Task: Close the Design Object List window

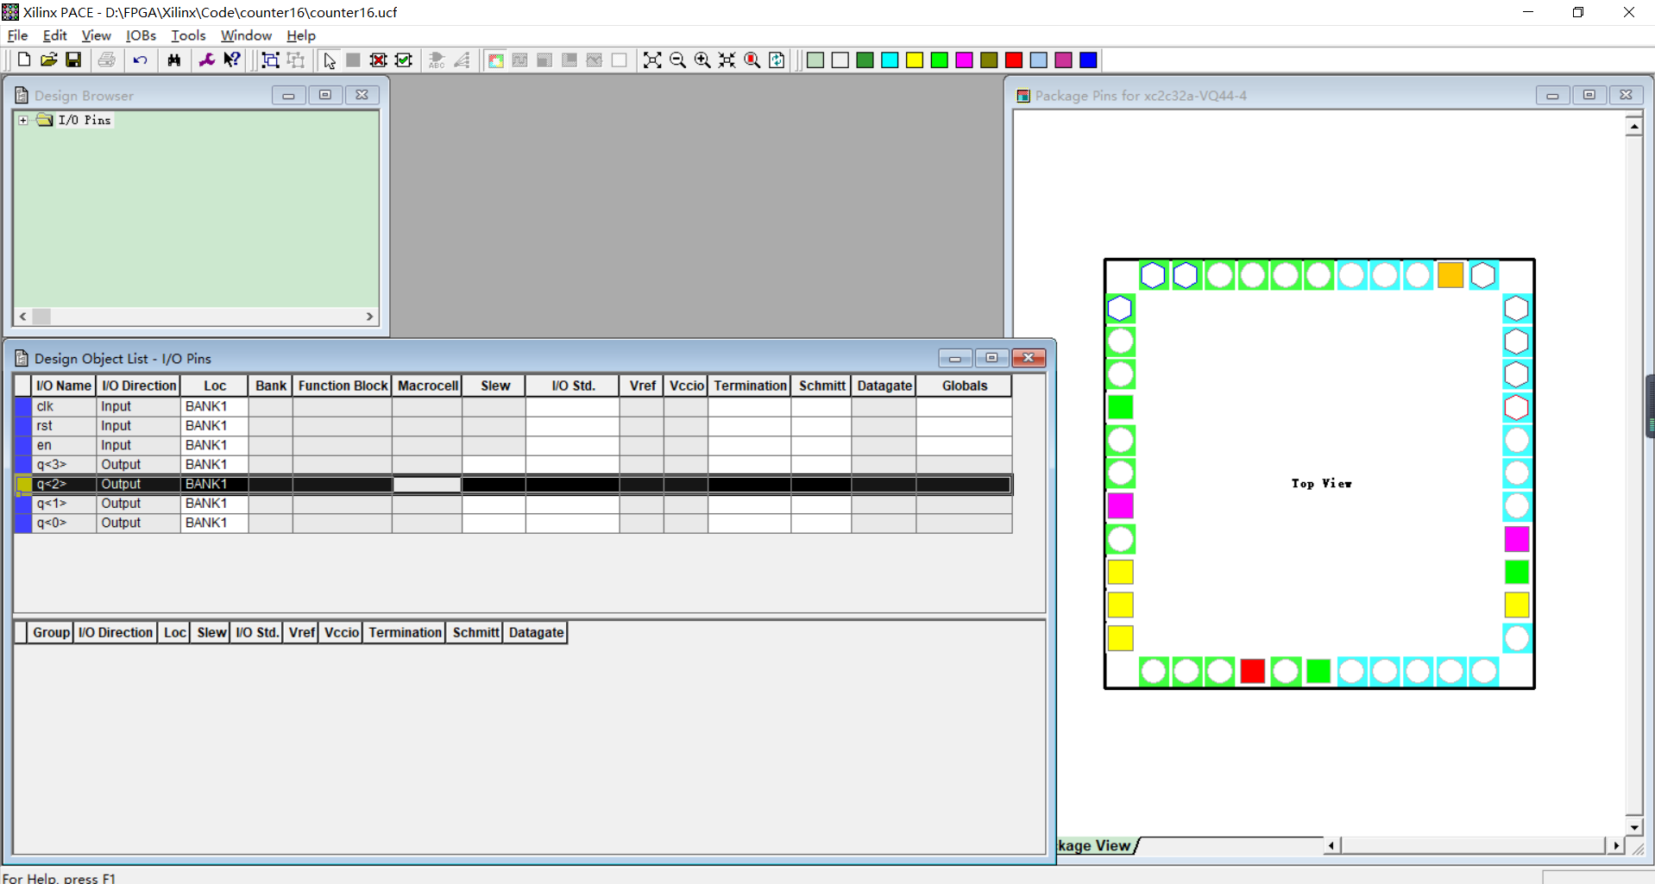Action: point(1029,358)
